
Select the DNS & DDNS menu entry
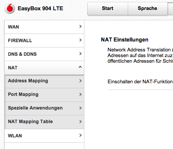44,54
